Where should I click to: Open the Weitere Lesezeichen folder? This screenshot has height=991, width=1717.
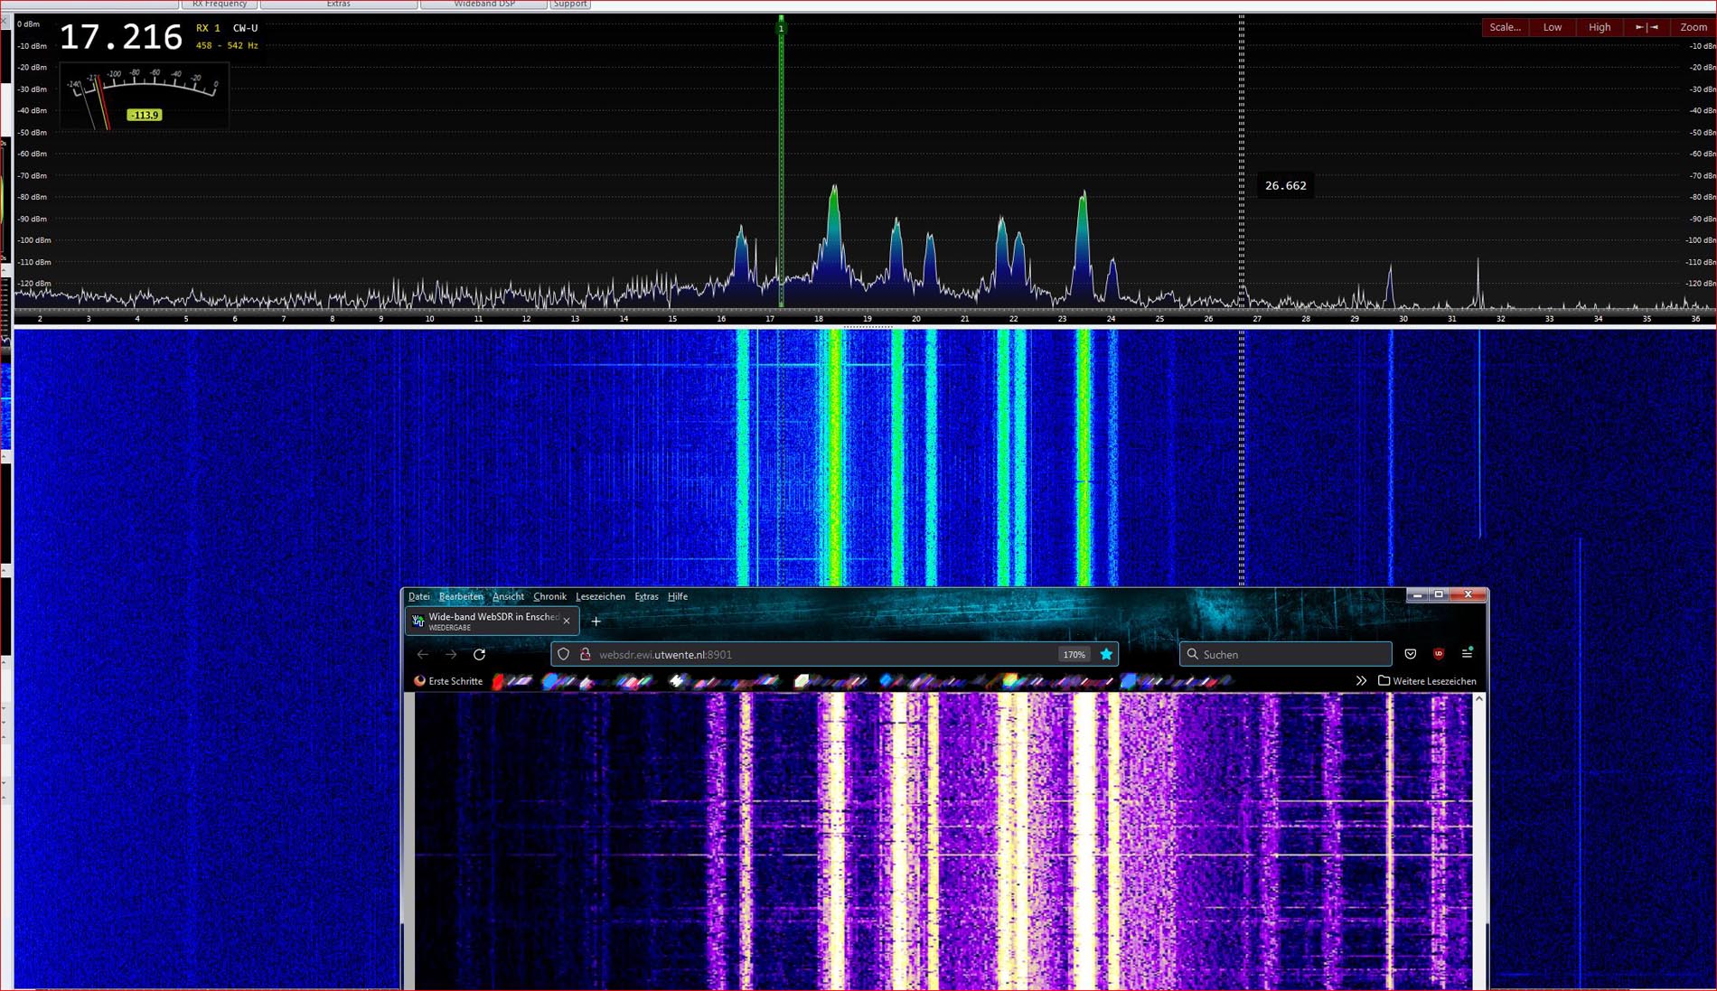(x=1427, y=681)
